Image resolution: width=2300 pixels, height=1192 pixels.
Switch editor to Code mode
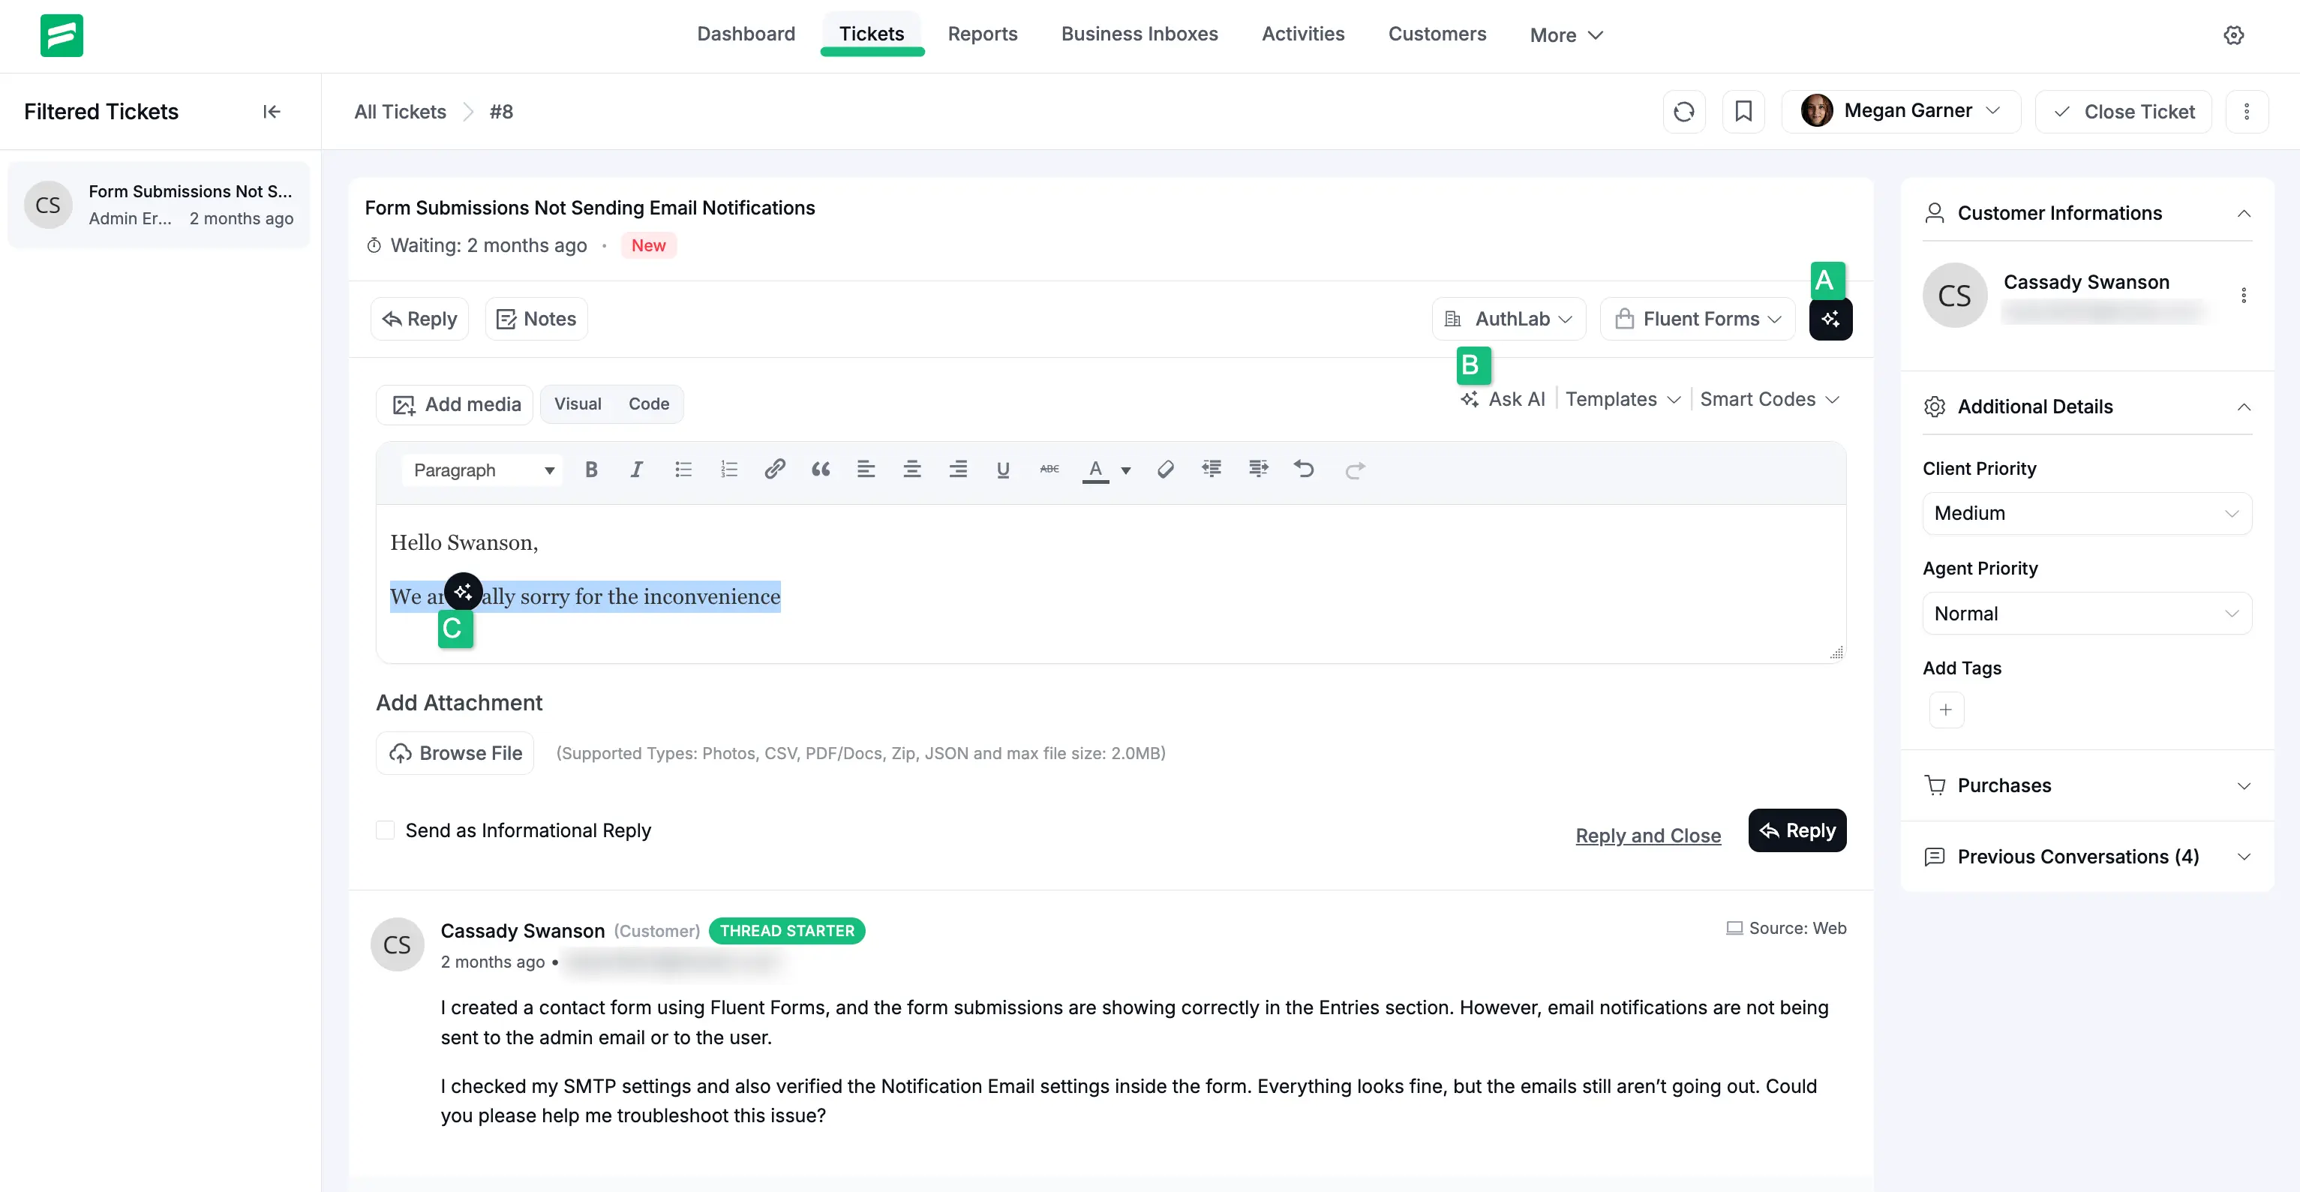coord(648,404)
